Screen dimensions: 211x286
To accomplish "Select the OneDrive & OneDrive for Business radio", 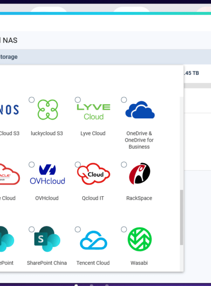I will 124,100.
